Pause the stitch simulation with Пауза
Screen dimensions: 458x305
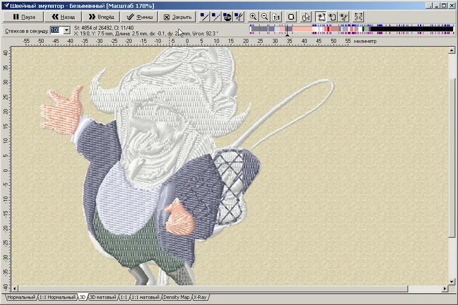coord(23,17)
